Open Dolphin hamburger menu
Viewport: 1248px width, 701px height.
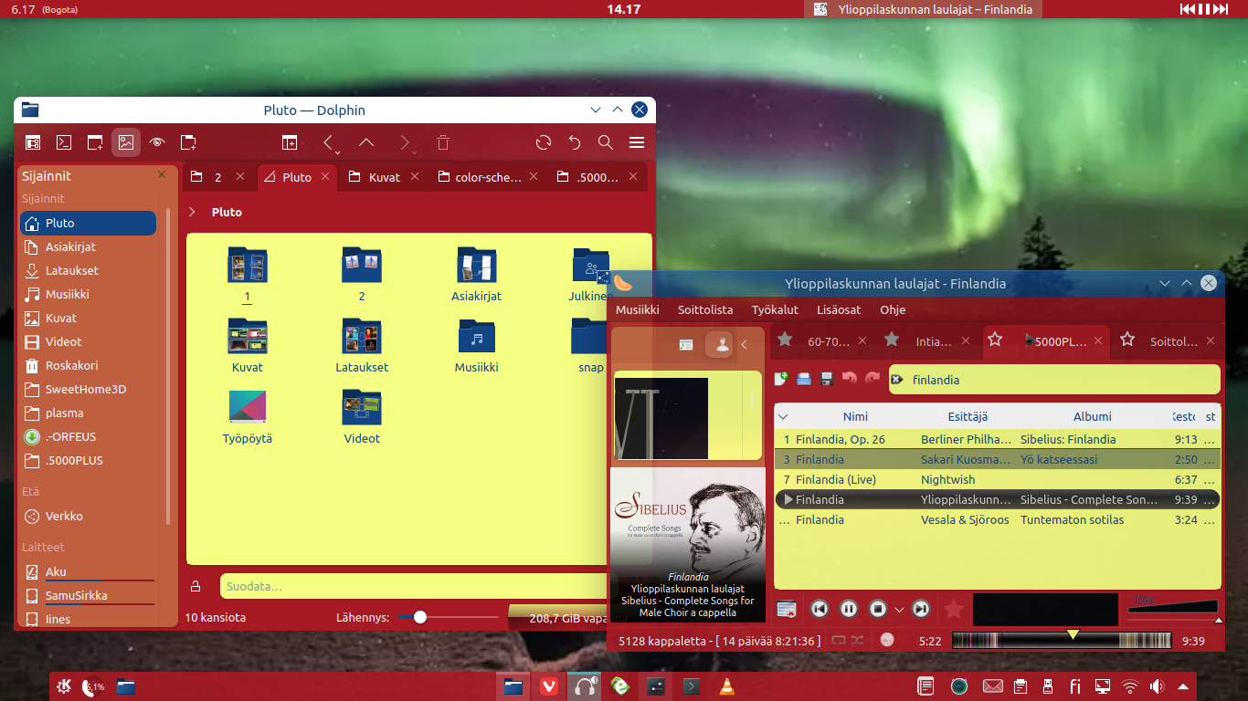pyautogui.click(x=637, y=142)
